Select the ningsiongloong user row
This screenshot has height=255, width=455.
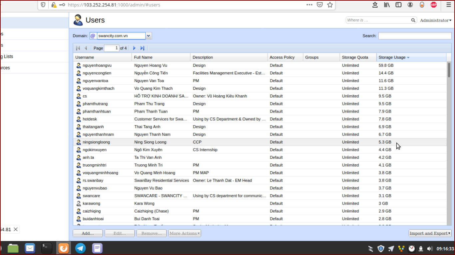click(260, 142)
